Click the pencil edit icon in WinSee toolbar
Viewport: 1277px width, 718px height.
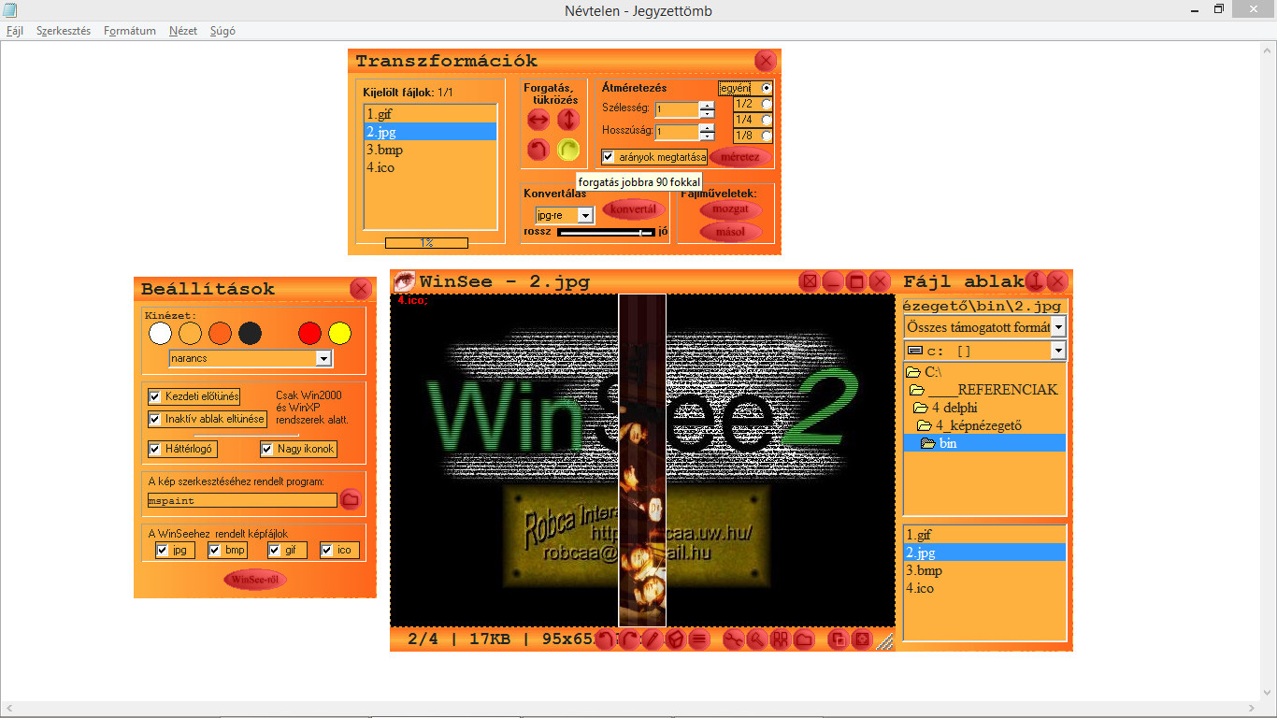[x=653, y=639]
